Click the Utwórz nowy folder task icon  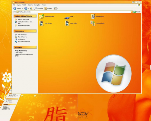point(16,19)
